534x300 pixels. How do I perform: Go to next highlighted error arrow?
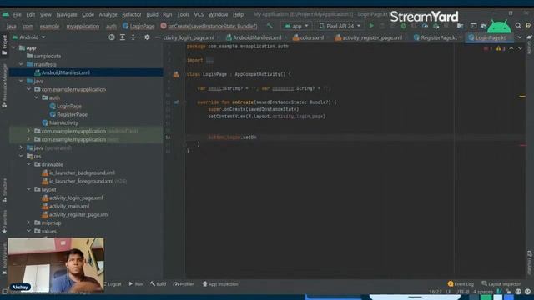click(520, 49)
